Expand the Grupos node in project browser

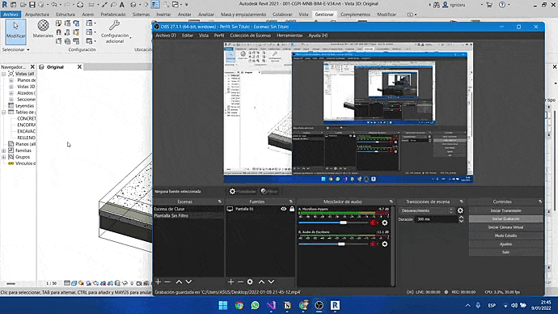pos(4,157)
